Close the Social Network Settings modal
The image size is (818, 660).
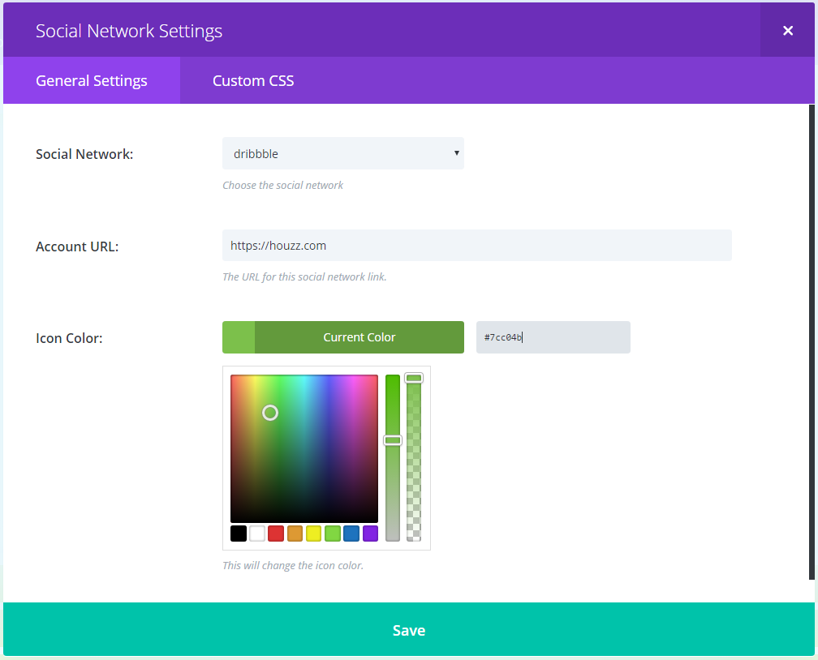[787, 30]
